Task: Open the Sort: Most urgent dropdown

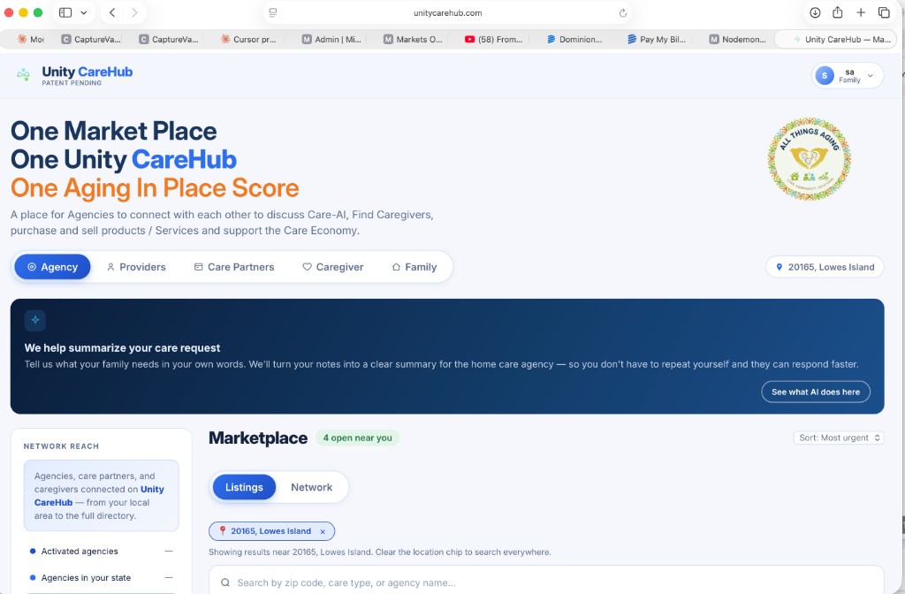Action: [839, 438]
